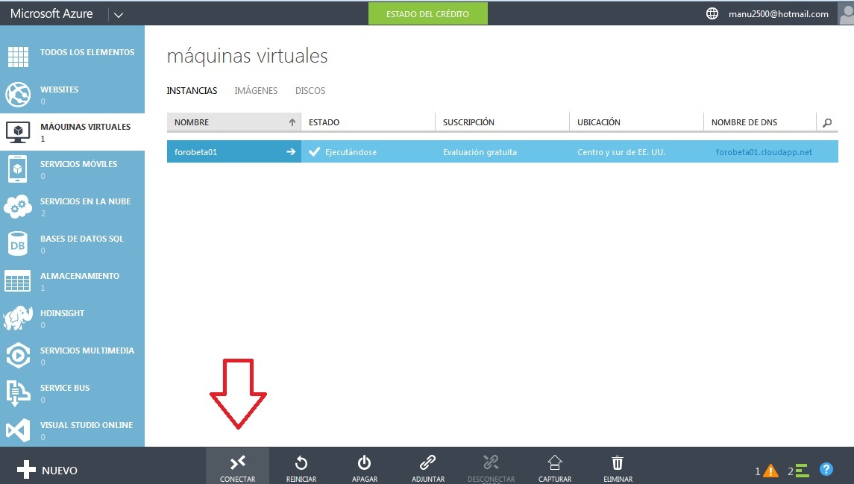Viewport: 854px width, 484px height.
Task: Open Servicios en la Nube section
Action: coord(86,201)
